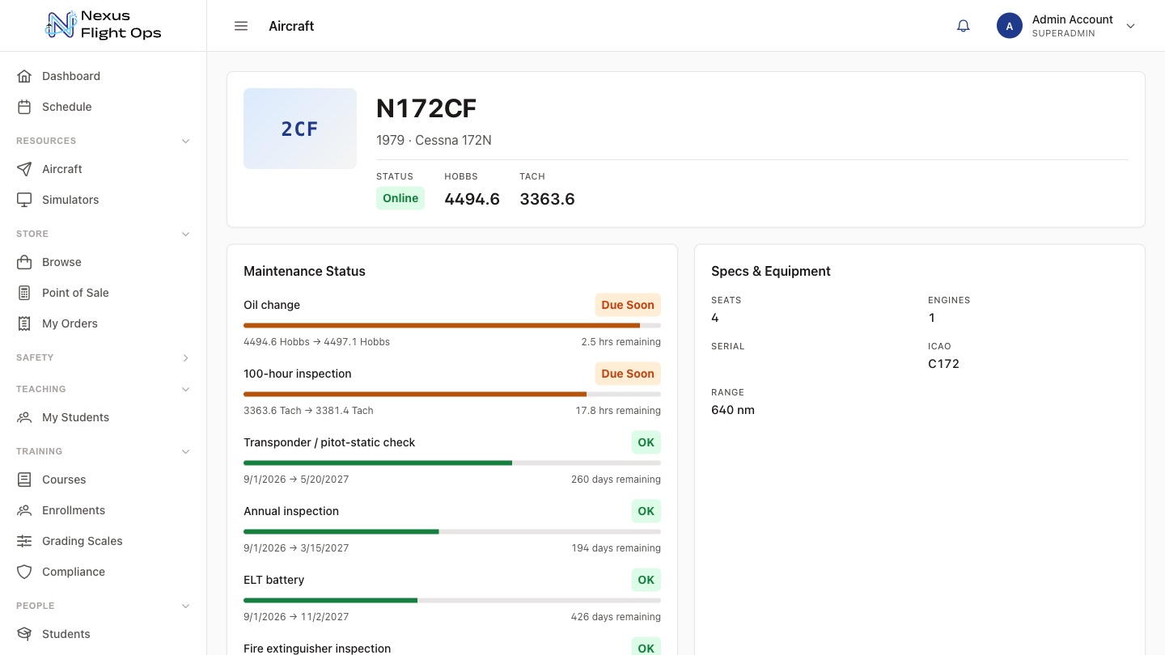Click '426 days remaining' text
Viewport: 1165px width, 655px height.
click(616, 617)
